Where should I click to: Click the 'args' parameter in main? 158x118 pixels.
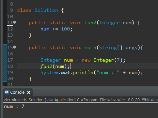[x=132, y=48]
